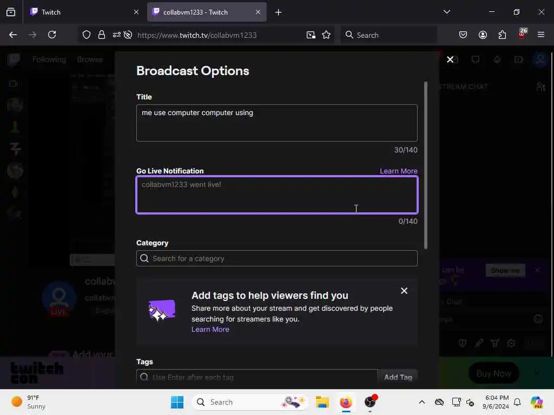Dismiss the Add tags tip banner
This screenshot has height=415, width=554.
[x=404, y=290]
